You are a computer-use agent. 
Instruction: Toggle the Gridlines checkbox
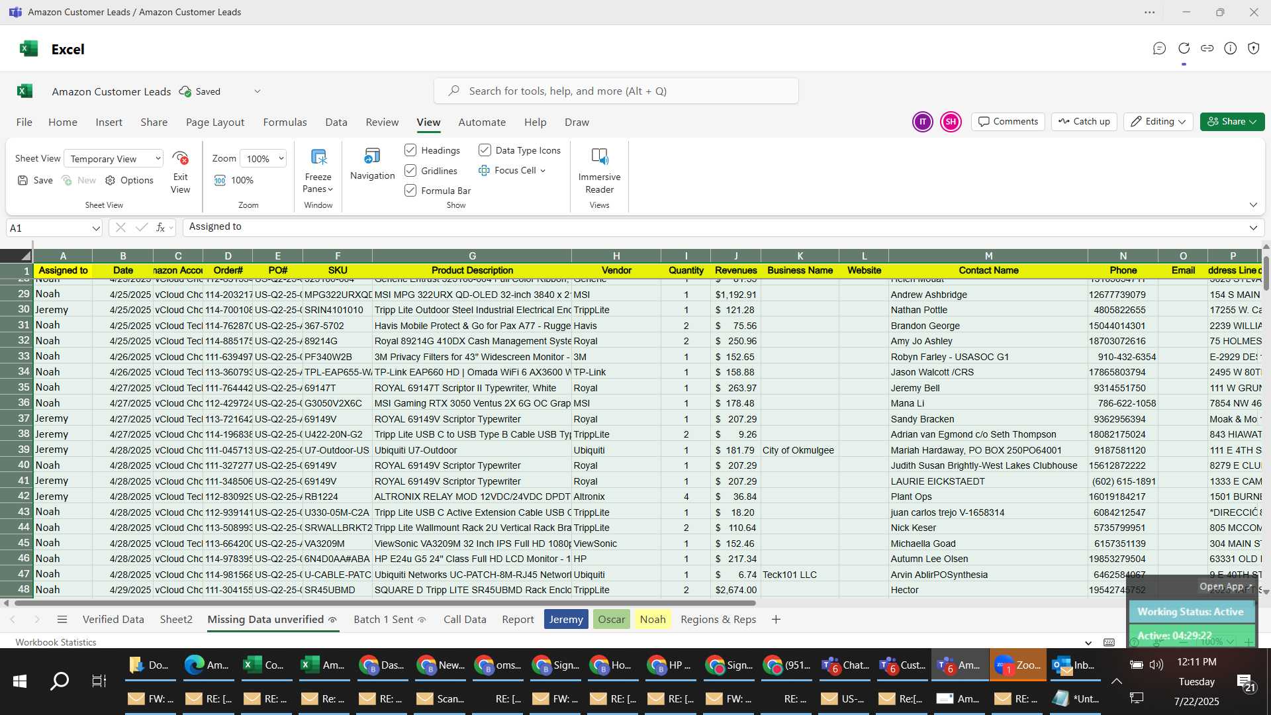[x=410, y=171]
